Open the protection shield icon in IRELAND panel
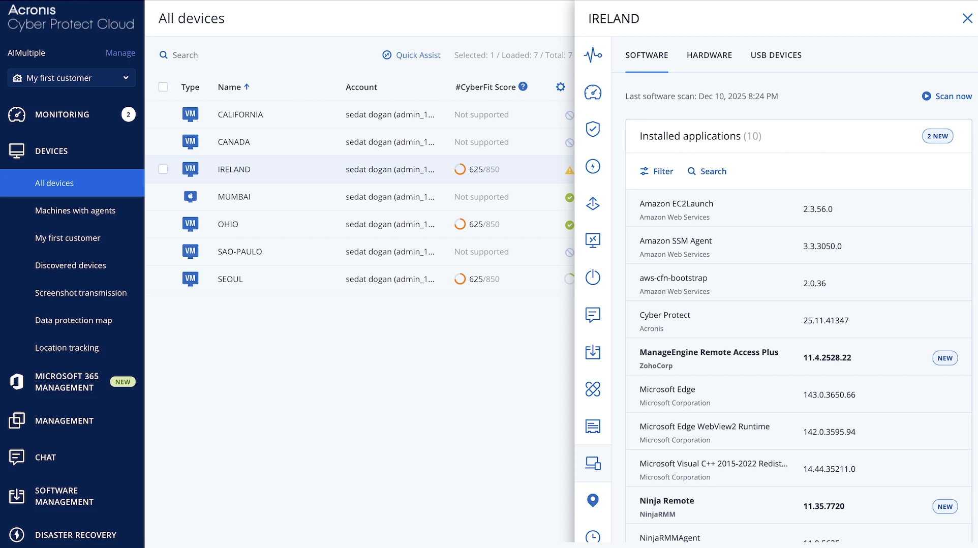The height and width of the screenshot is (548, 978). 593,129
